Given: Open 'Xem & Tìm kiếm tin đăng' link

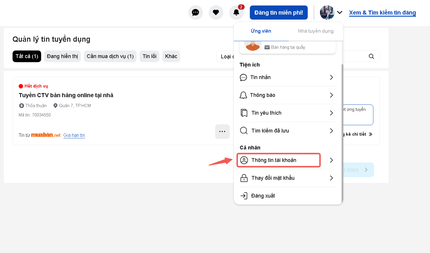Looking at the screenshot, I should point(382,13).
